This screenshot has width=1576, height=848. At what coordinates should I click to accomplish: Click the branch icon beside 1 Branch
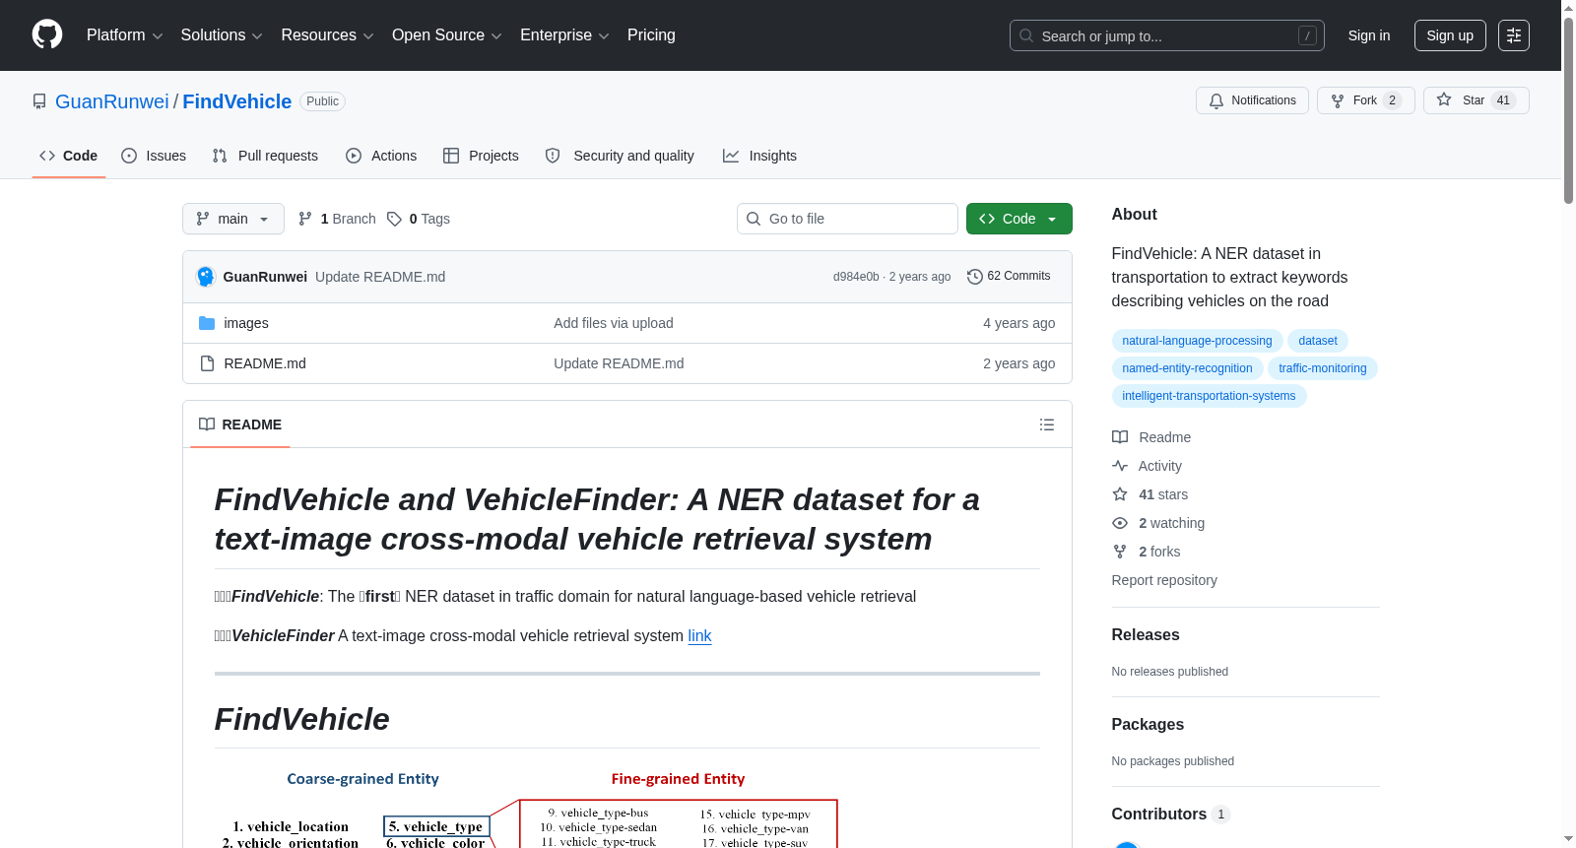pyautogui.click(x=305, y=219)
